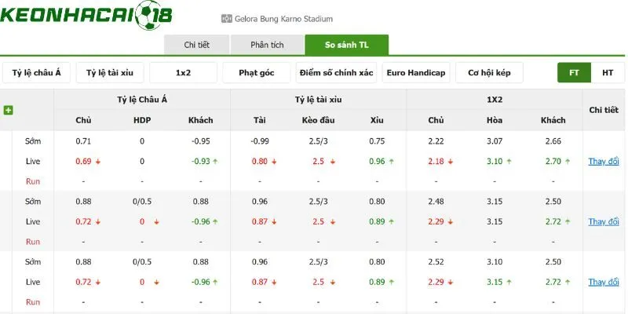This screenshot has width=628, height=314.
Task: Select the Phạt góc filter button
Action: point(257,73)
